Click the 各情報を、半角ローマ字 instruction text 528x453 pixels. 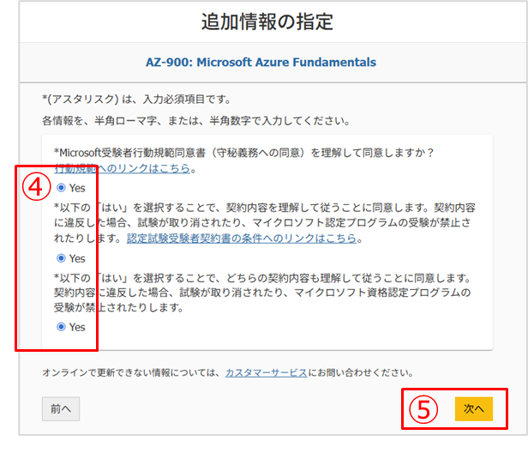[196, 121]
